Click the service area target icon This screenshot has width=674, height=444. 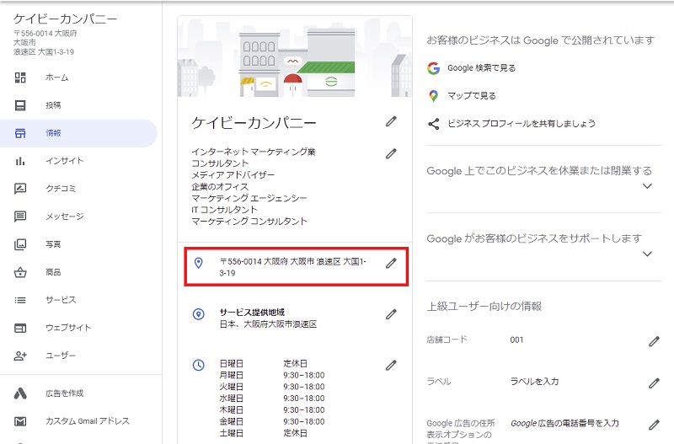[199, 314]
